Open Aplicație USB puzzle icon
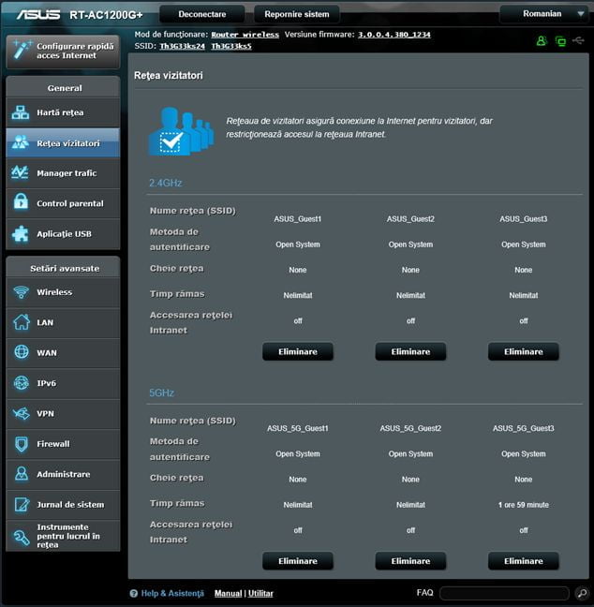 [21, 234]
